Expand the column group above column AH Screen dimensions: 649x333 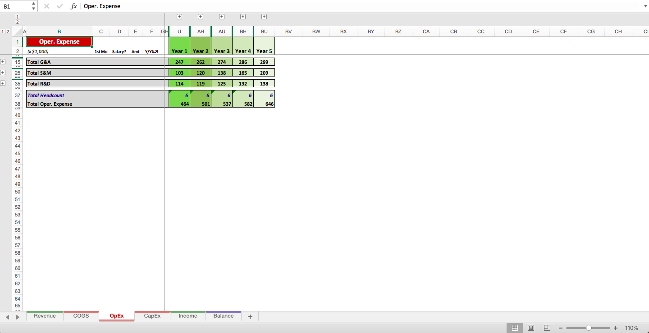coord(201,17)
